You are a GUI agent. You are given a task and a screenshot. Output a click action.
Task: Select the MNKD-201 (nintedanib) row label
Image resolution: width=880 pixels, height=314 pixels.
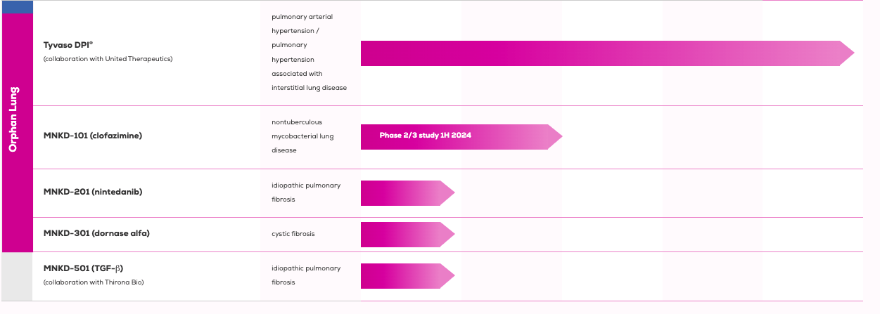[x=93, y=192]
